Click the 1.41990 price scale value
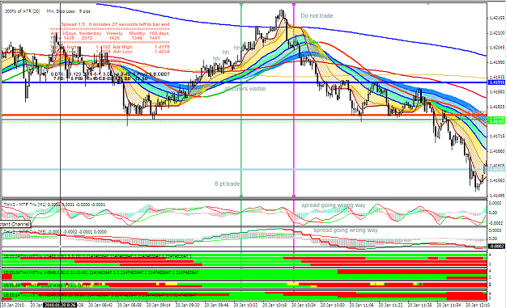The height and width of the screenshot is (308, 506). tap(497, 62)
